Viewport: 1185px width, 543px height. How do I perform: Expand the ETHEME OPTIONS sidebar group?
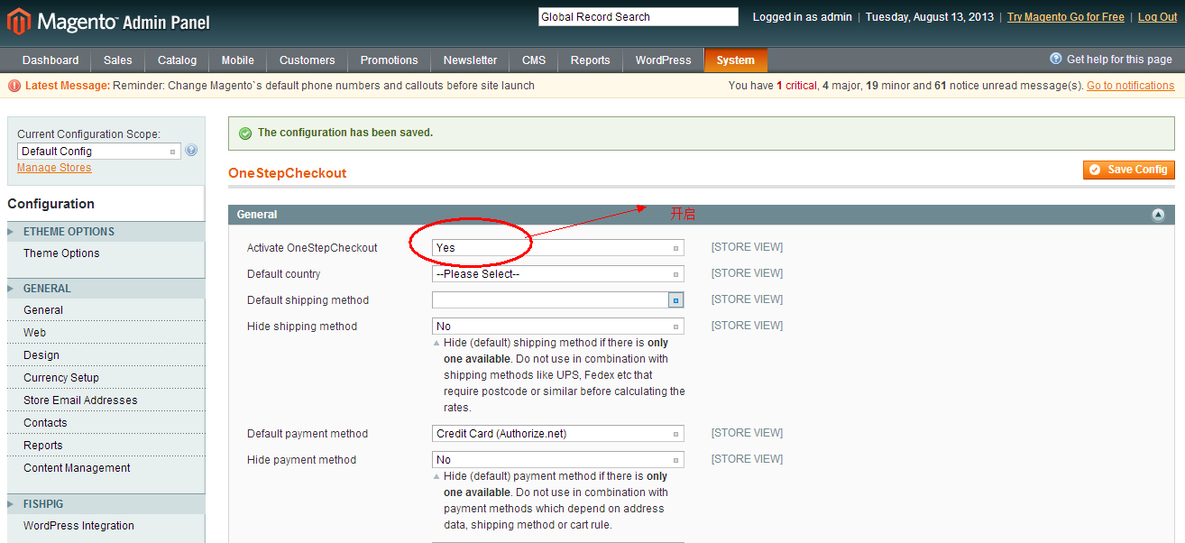click(106, 232)
